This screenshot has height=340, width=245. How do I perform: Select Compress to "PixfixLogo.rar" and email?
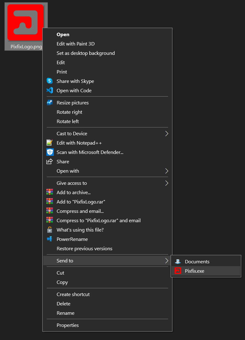coord(107,220)
